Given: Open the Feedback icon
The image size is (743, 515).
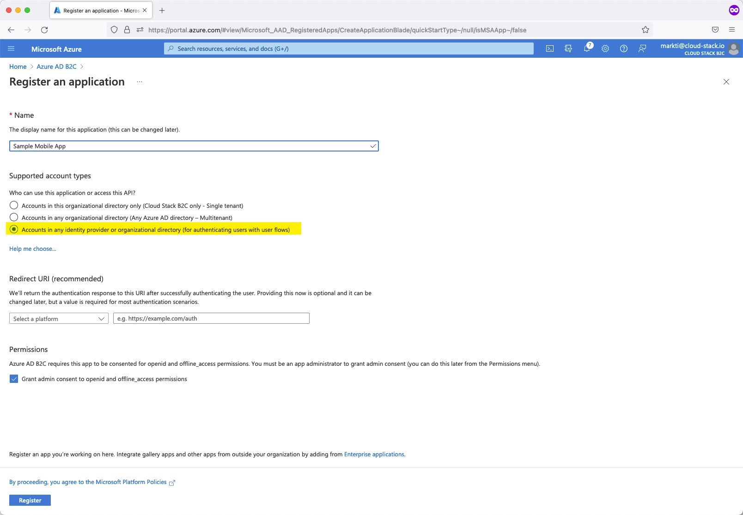Looking at the screenshot, I should point(642,48).
